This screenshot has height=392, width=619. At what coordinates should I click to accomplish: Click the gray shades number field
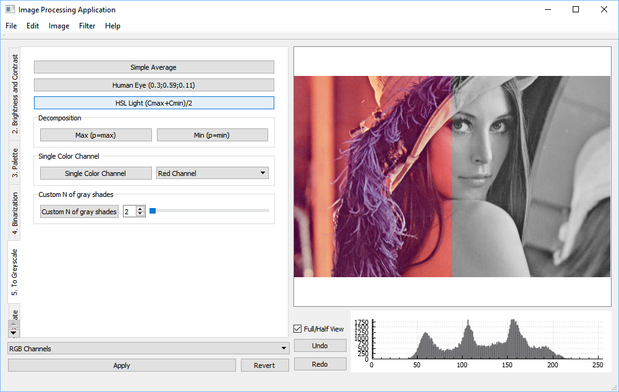129,211
